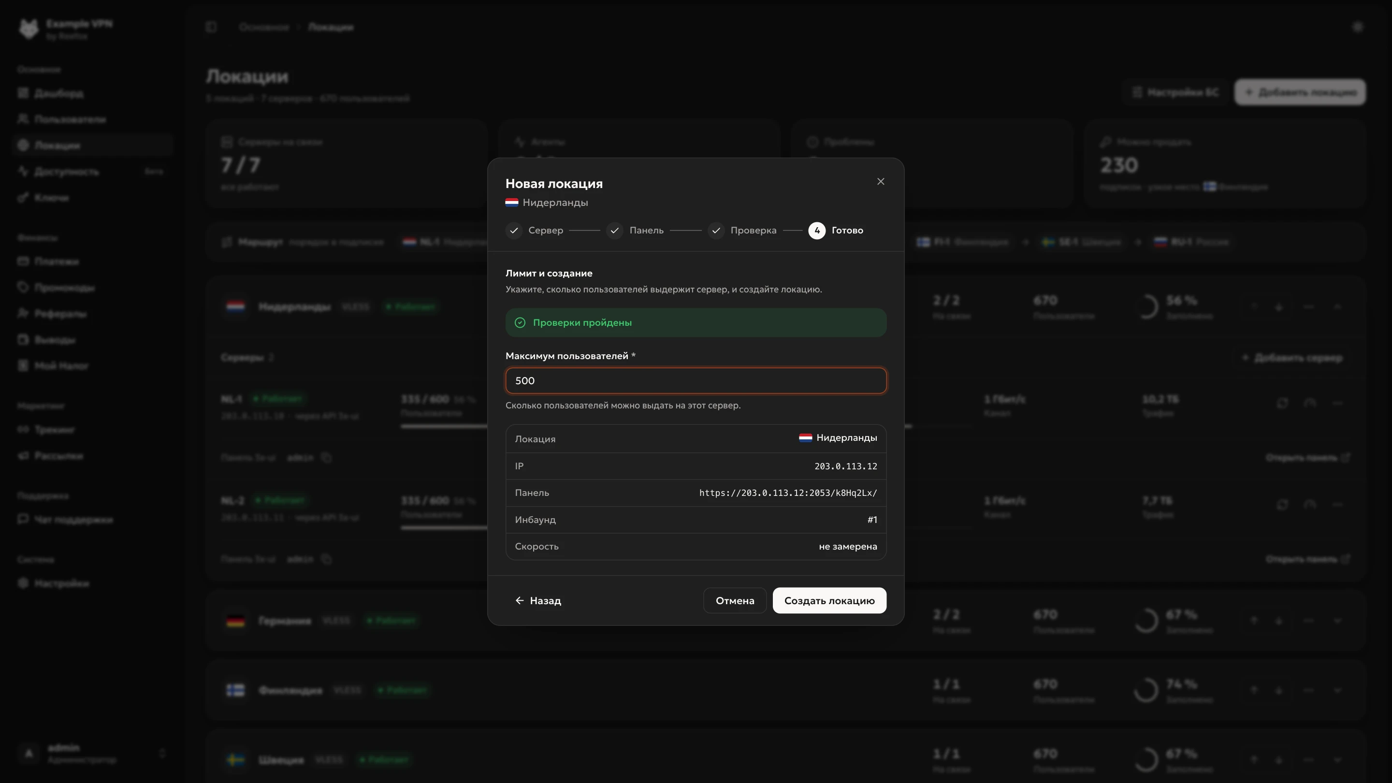Click Создать локацию button

pos(829,600)
